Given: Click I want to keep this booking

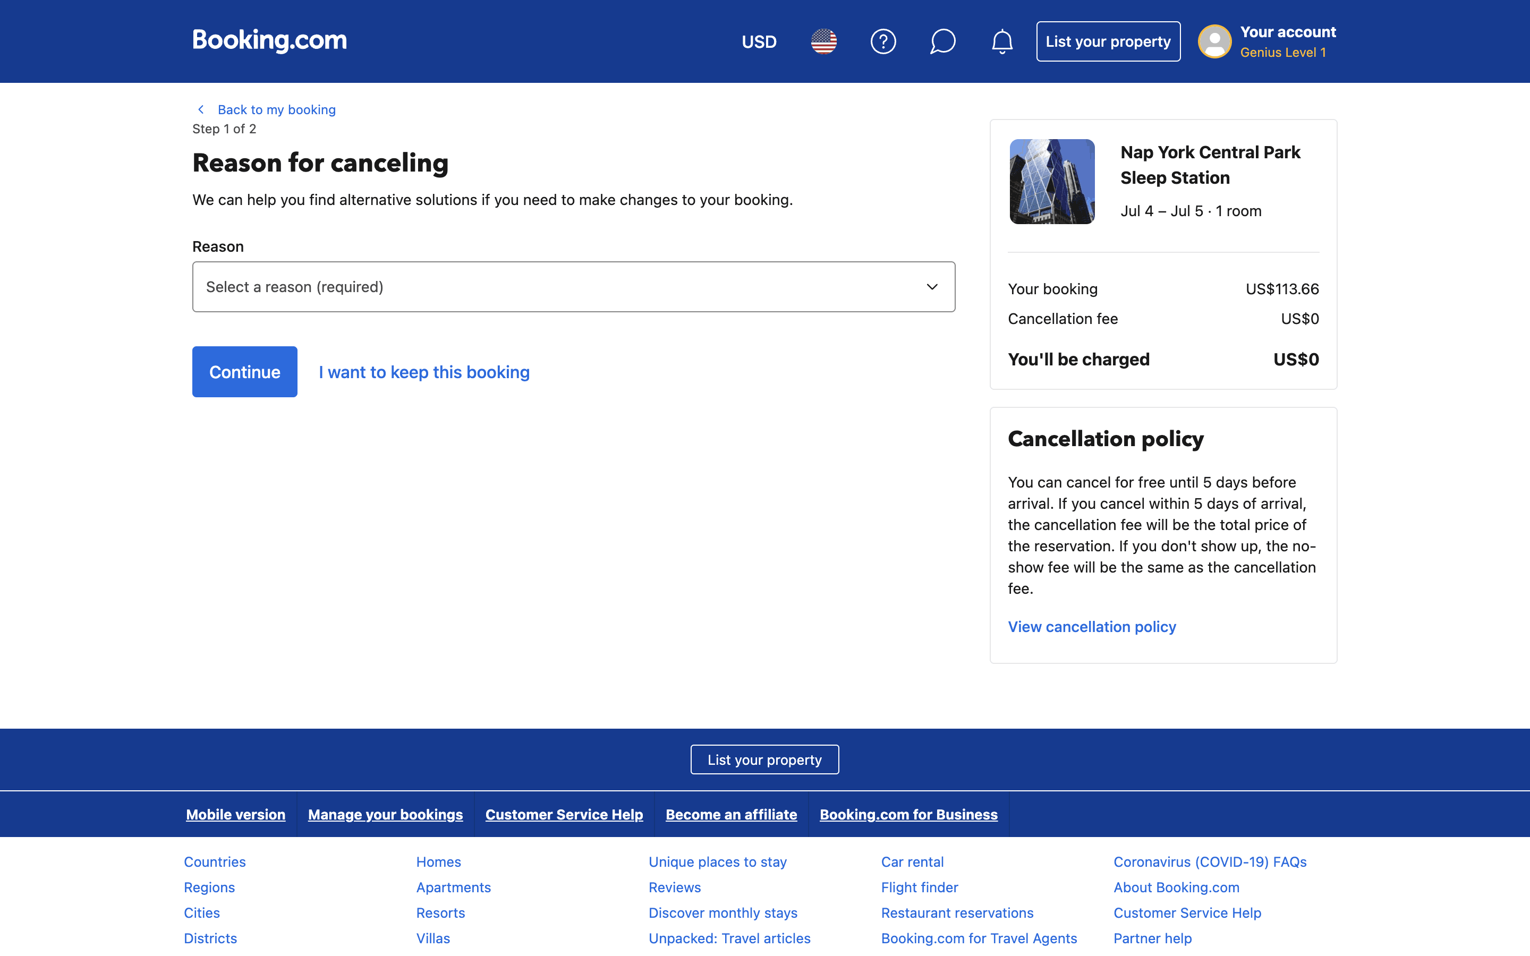Looking at the screenshot, I should [423, 372].
